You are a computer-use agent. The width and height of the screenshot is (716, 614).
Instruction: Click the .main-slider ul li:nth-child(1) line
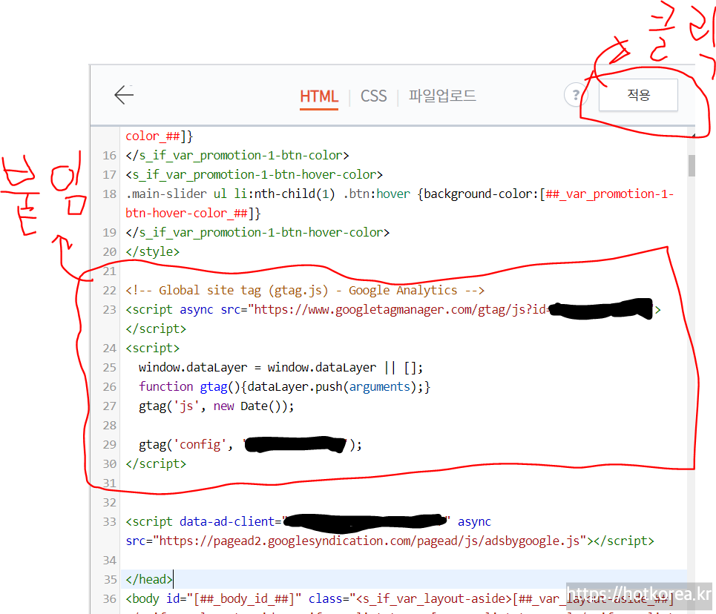[400, 194]
